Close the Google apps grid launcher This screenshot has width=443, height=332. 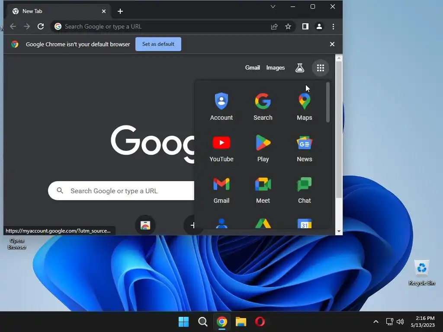(321, 68)
